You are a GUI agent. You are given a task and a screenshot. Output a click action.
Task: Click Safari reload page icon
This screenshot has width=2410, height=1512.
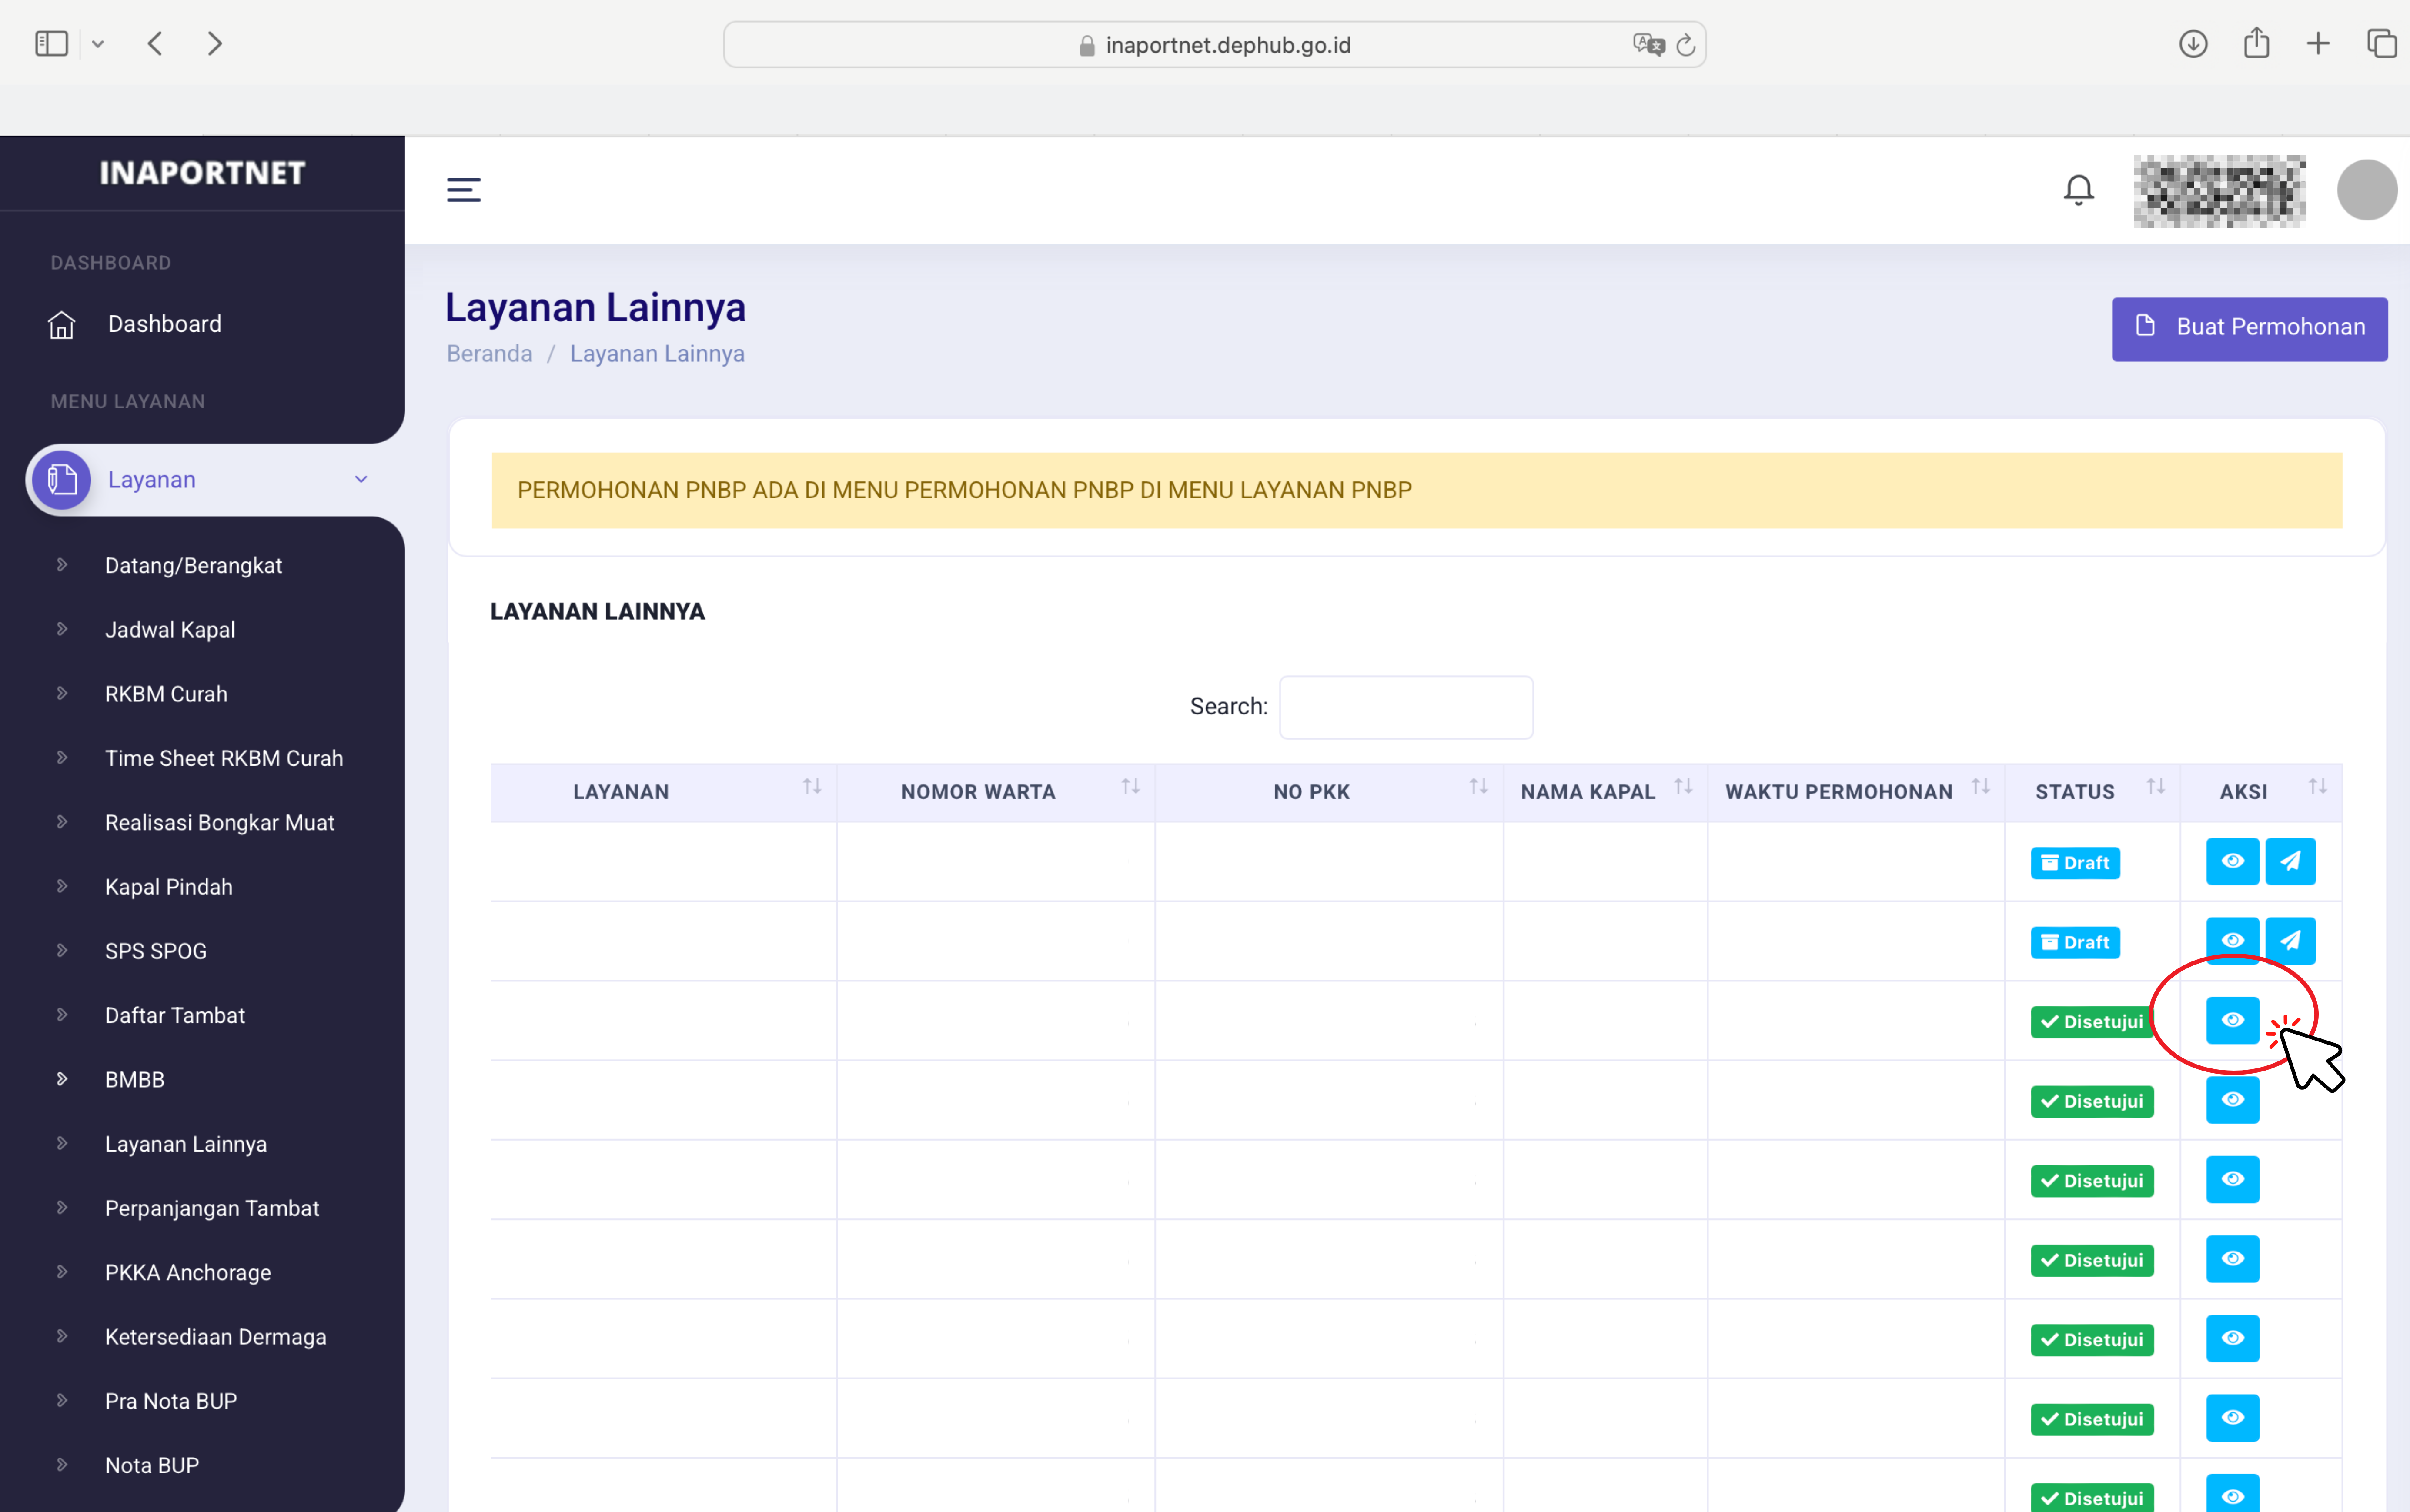click(1686, 45)
